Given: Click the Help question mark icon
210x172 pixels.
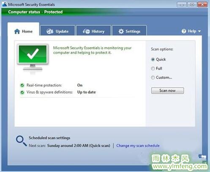Looking at the screenshot, I should point(184,31).
